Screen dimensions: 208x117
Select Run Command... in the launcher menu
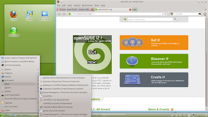(x=20, y=107)
